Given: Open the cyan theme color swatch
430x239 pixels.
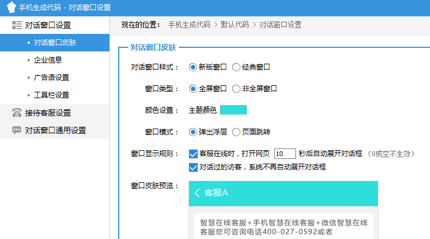Looking at the screenshot, I should pyautogui.click(x=233, y=110).
